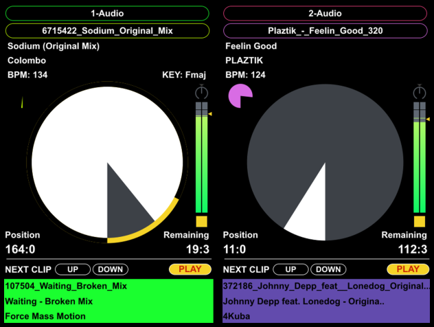Toggle the yellow square below deck 1 meter
Viewport: 434px width, 327px height.
[x=201, y=221]
